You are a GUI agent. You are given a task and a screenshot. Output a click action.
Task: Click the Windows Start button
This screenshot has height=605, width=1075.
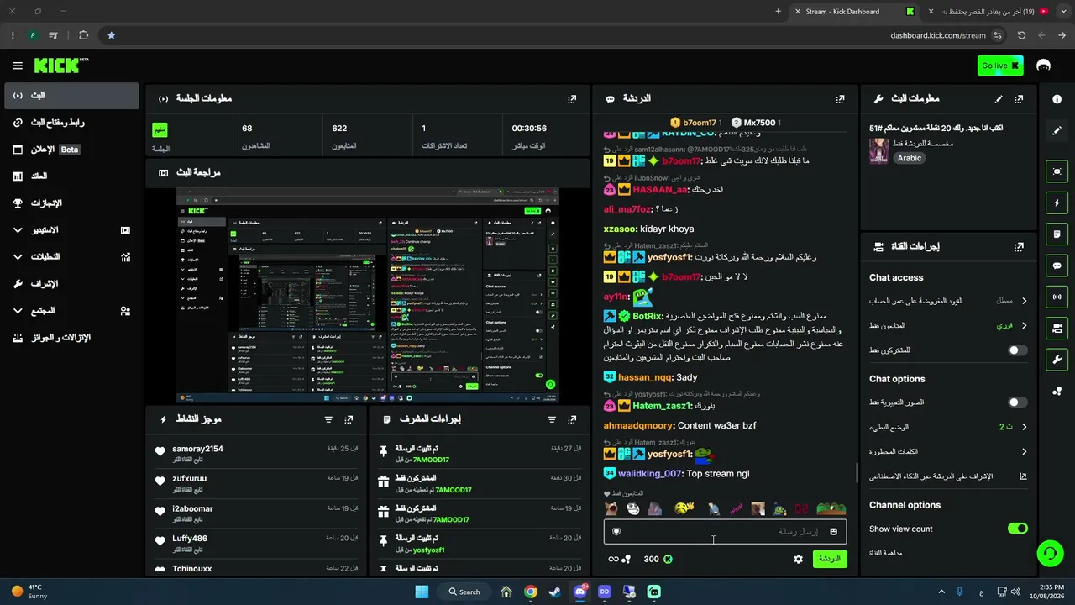coord(422,592)
